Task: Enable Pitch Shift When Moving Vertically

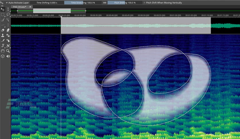Action: tap(144, 3)
